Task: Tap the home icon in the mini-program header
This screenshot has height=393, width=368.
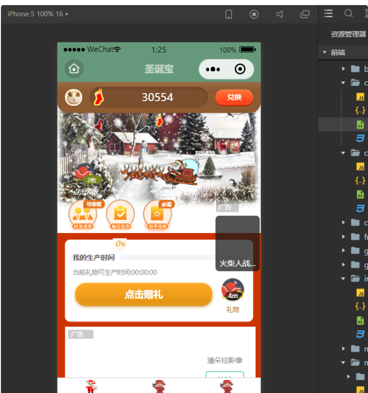Action: pyautogui.click(x=74, y=69)
